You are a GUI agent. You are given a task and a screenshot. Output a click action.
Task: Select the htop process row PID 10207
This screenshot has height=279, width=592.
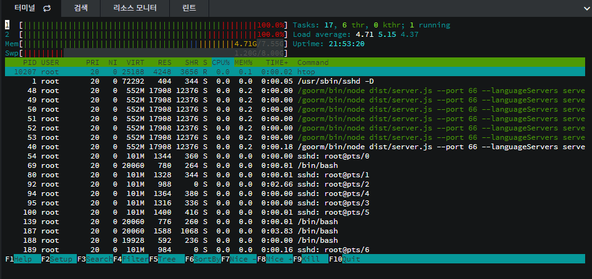295,72
